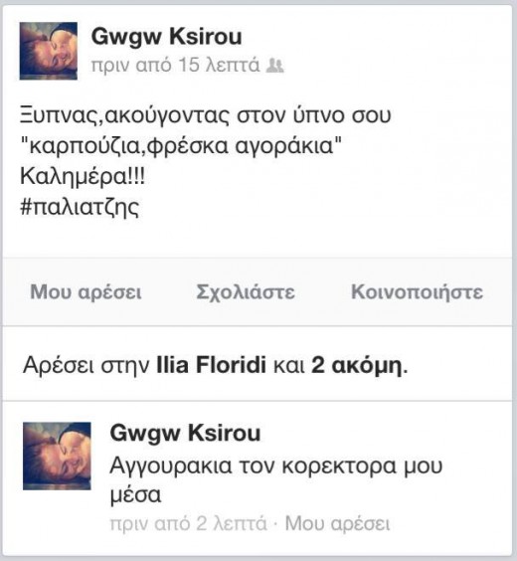
Task: Open Ilia Floridi's profile from the likes
Action: 212,365
